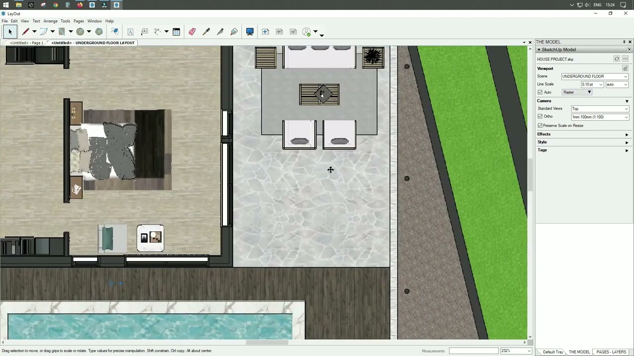Select THE MODEL tray tab

579,352
